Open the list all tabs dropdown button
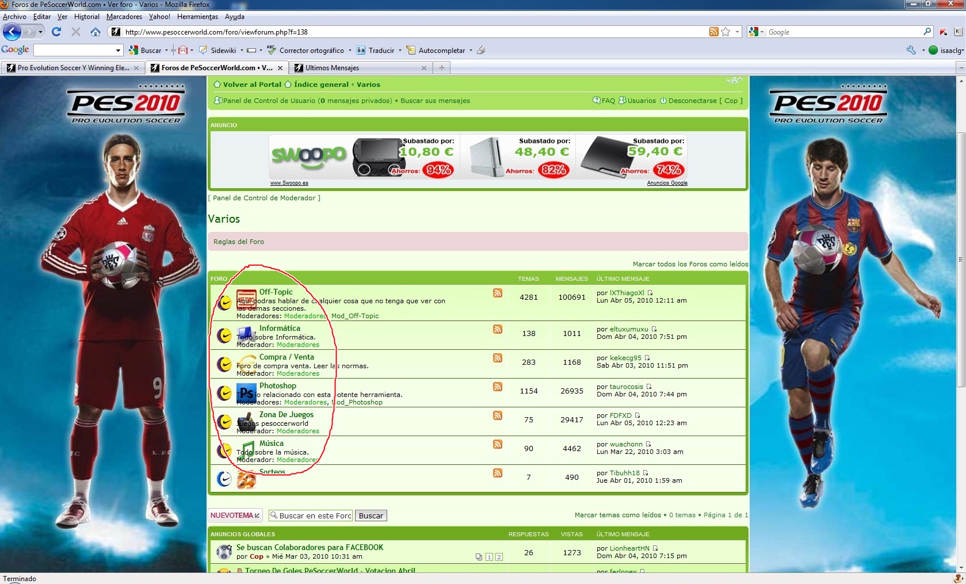This screenshot has width=966, height=584. tap(960, 68)
